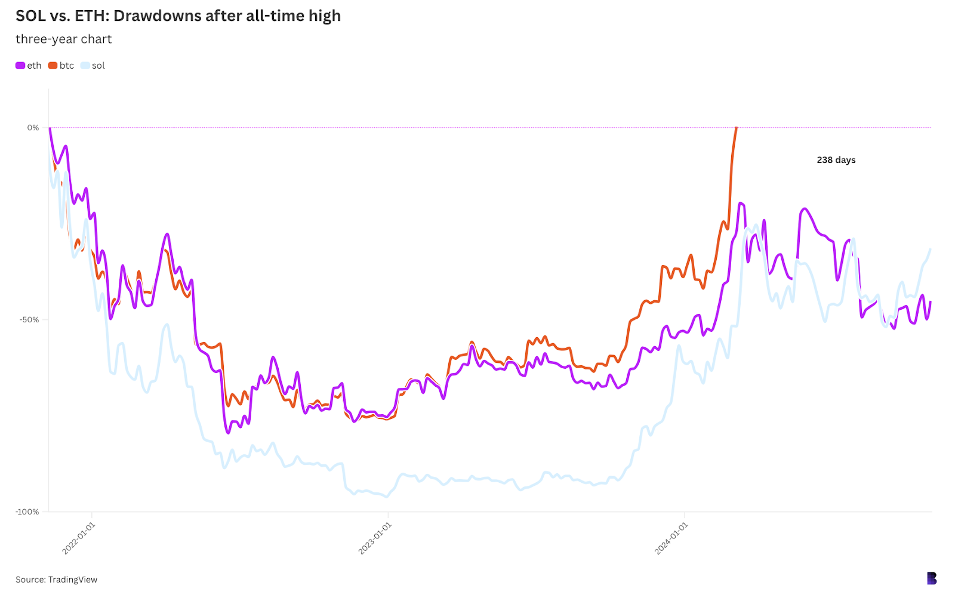955x601 pixels.
Task: Click the right end of the eth line
Action: [930, 302]
